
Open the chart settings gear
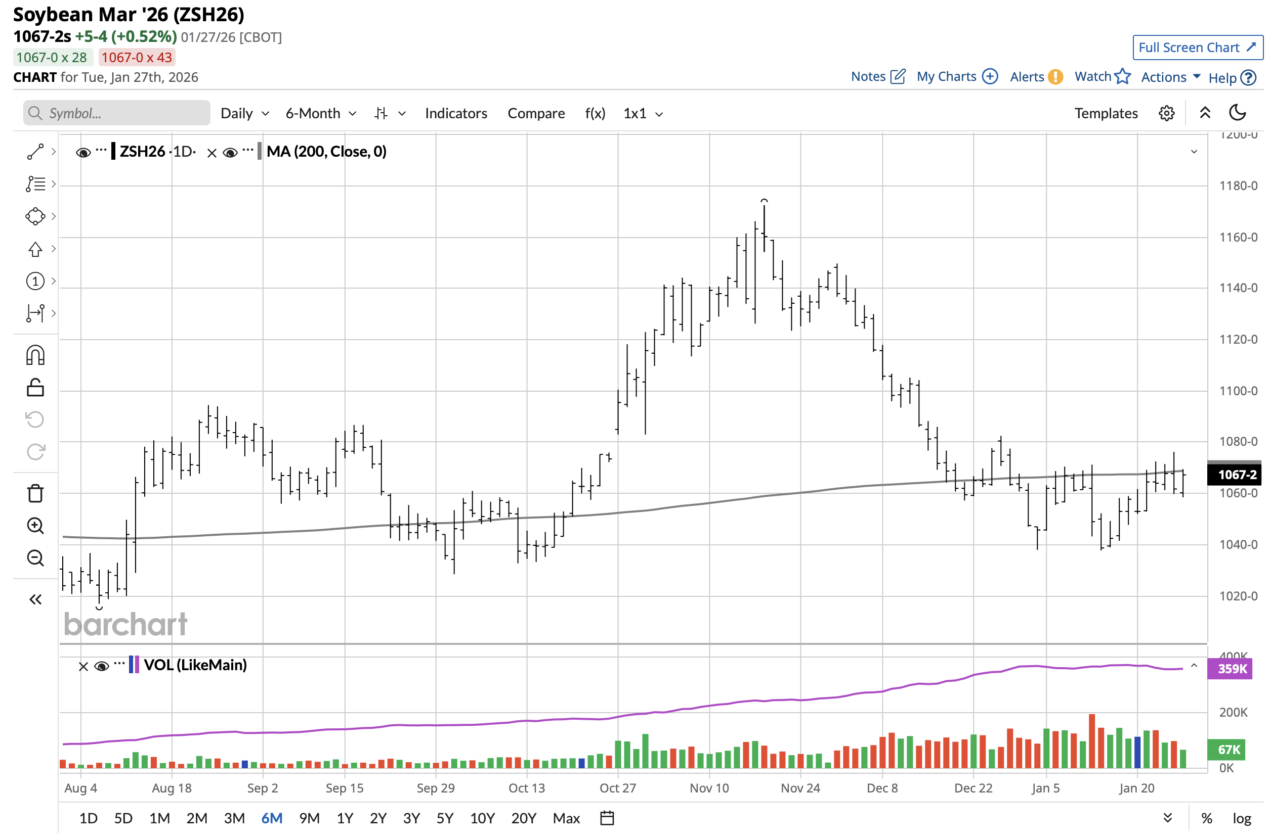[1166, 114]
